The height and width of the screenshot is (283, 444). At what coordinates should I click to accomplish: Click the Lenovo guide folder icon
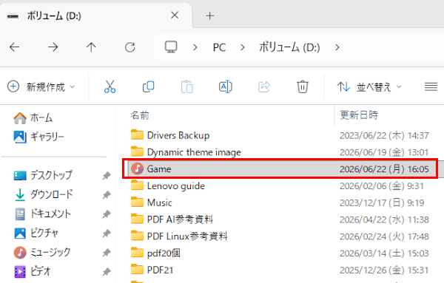coord(137,185)
